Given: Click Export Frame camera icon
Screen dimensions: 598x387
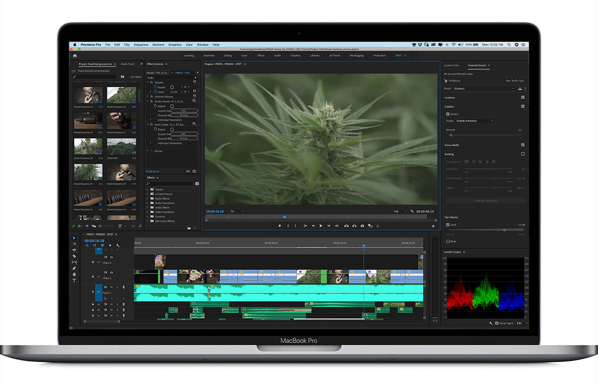Looking at the screenshot, I should (x=362, y=226).
